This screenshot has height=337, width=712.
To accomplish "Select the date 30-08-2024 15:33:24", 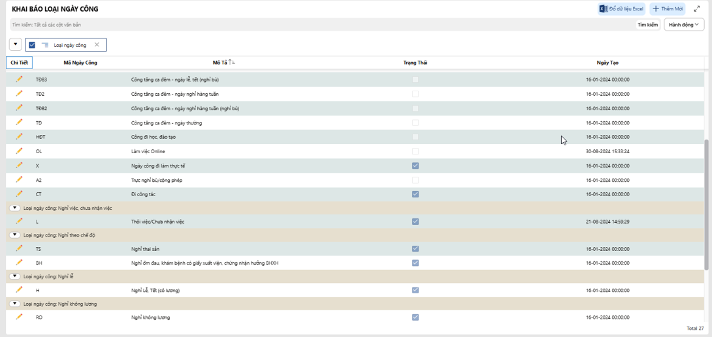I will [607, 151].
